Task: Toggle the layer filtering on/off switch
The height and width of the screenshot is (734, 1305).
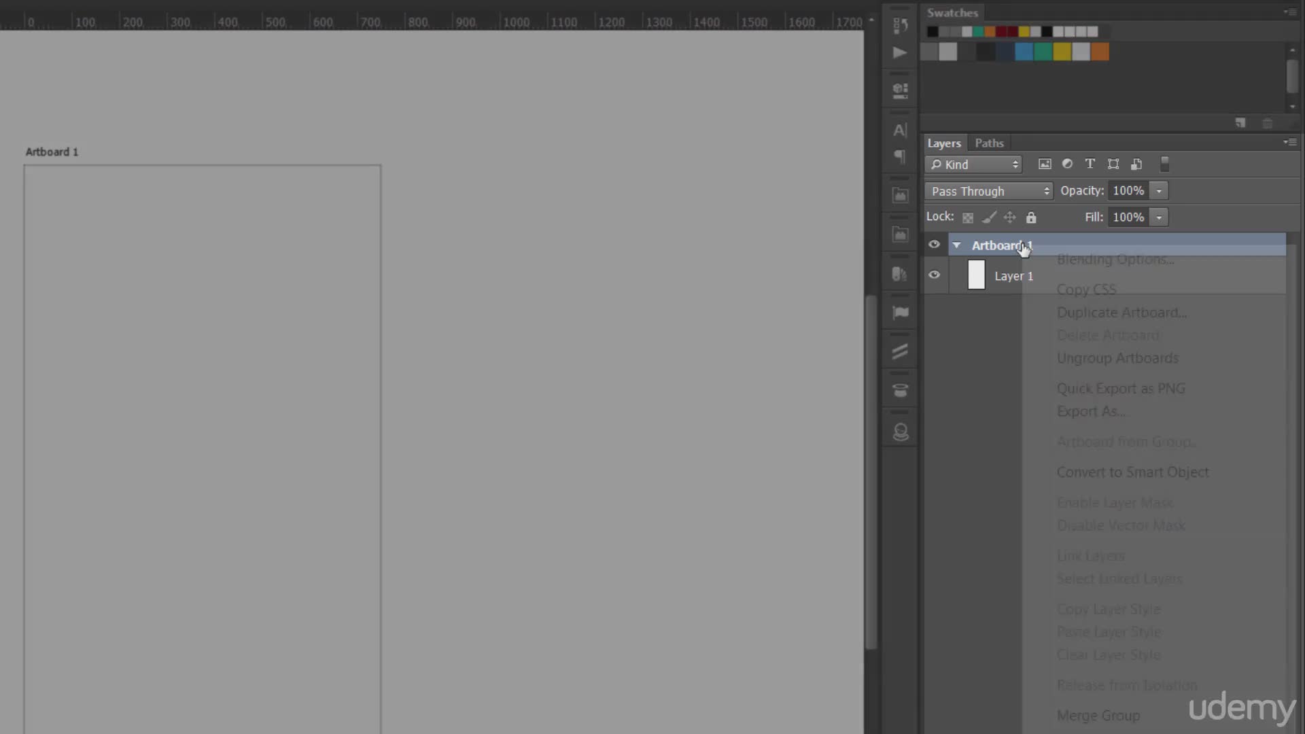Action: (1164, 164)
